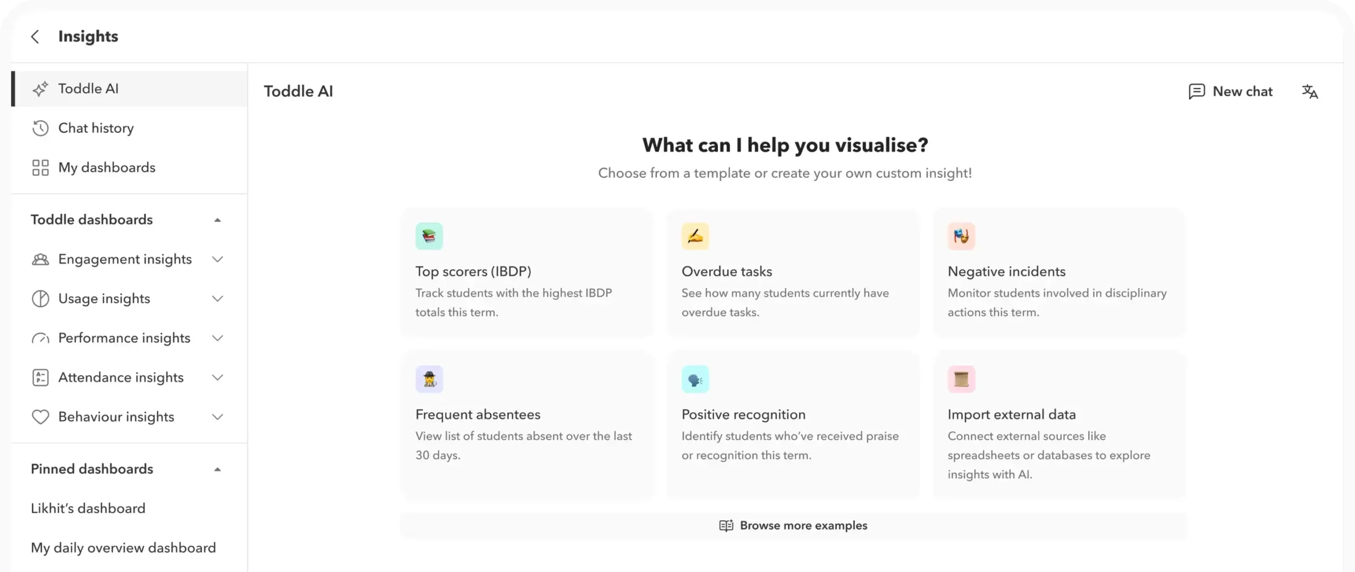The height and width of the screenshot is (572, 1355).
Task: Expand Performance insights chevron
Action: (x=218, y=338)
